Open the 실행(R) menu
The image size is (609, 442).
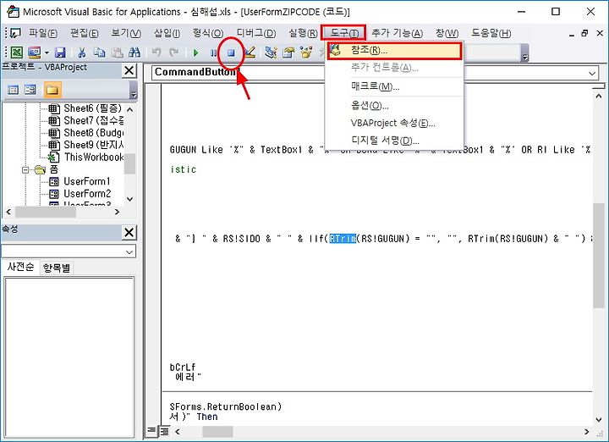point(303,33)
